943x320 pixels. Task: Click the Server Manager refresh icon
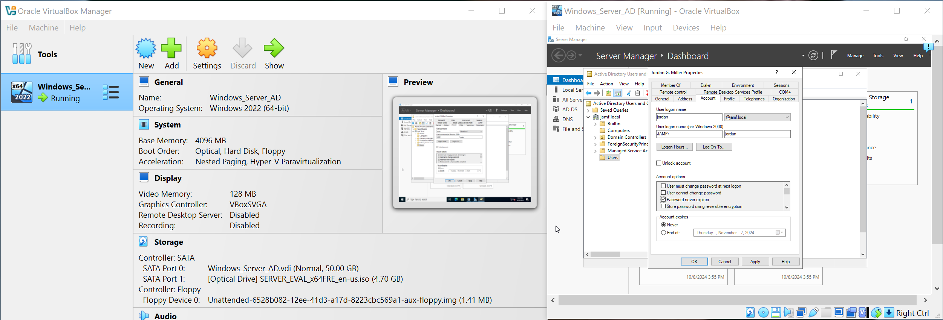tap(813, 56)
